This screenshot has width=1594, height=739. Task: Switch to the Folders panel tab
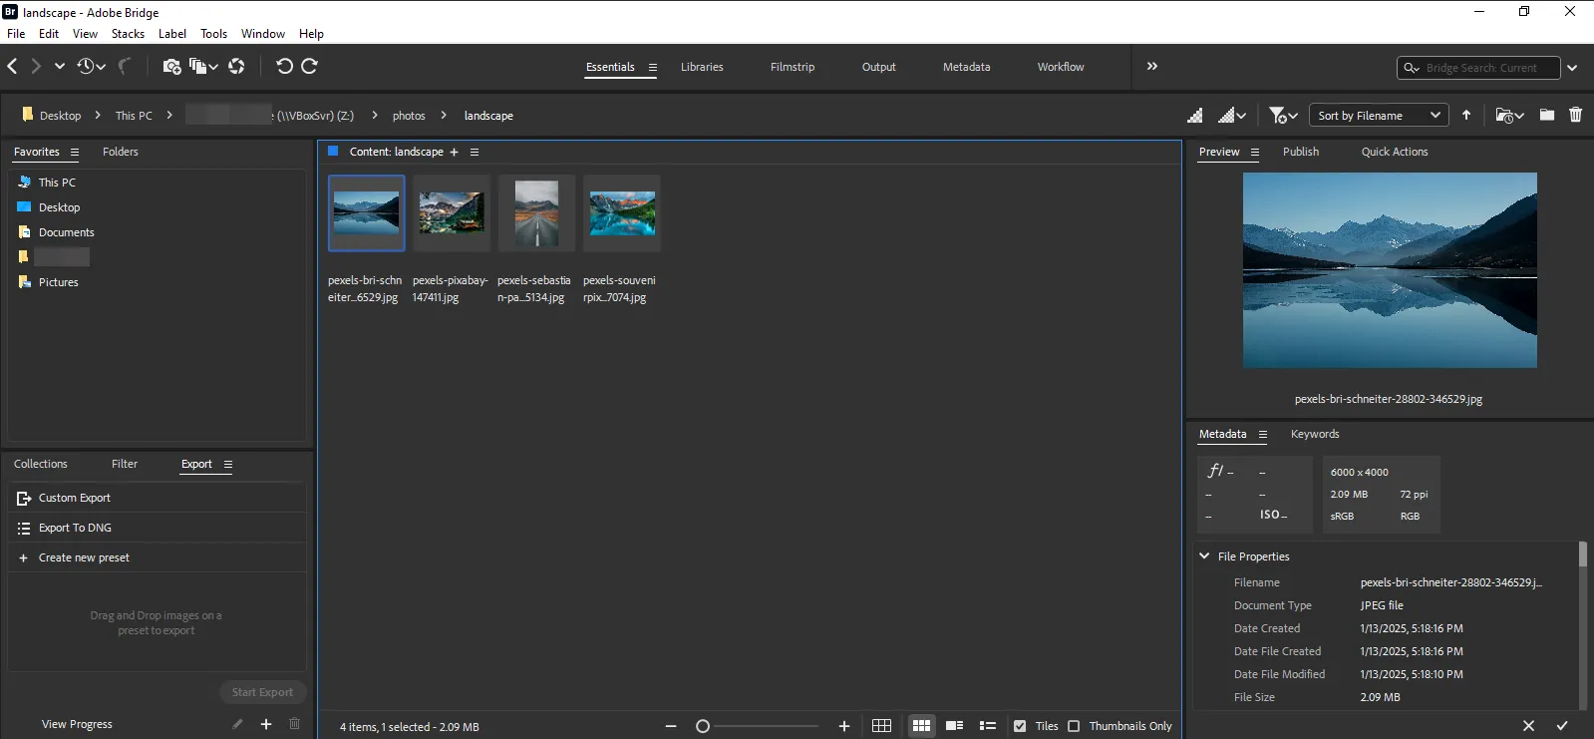click(x=120, y=152)
